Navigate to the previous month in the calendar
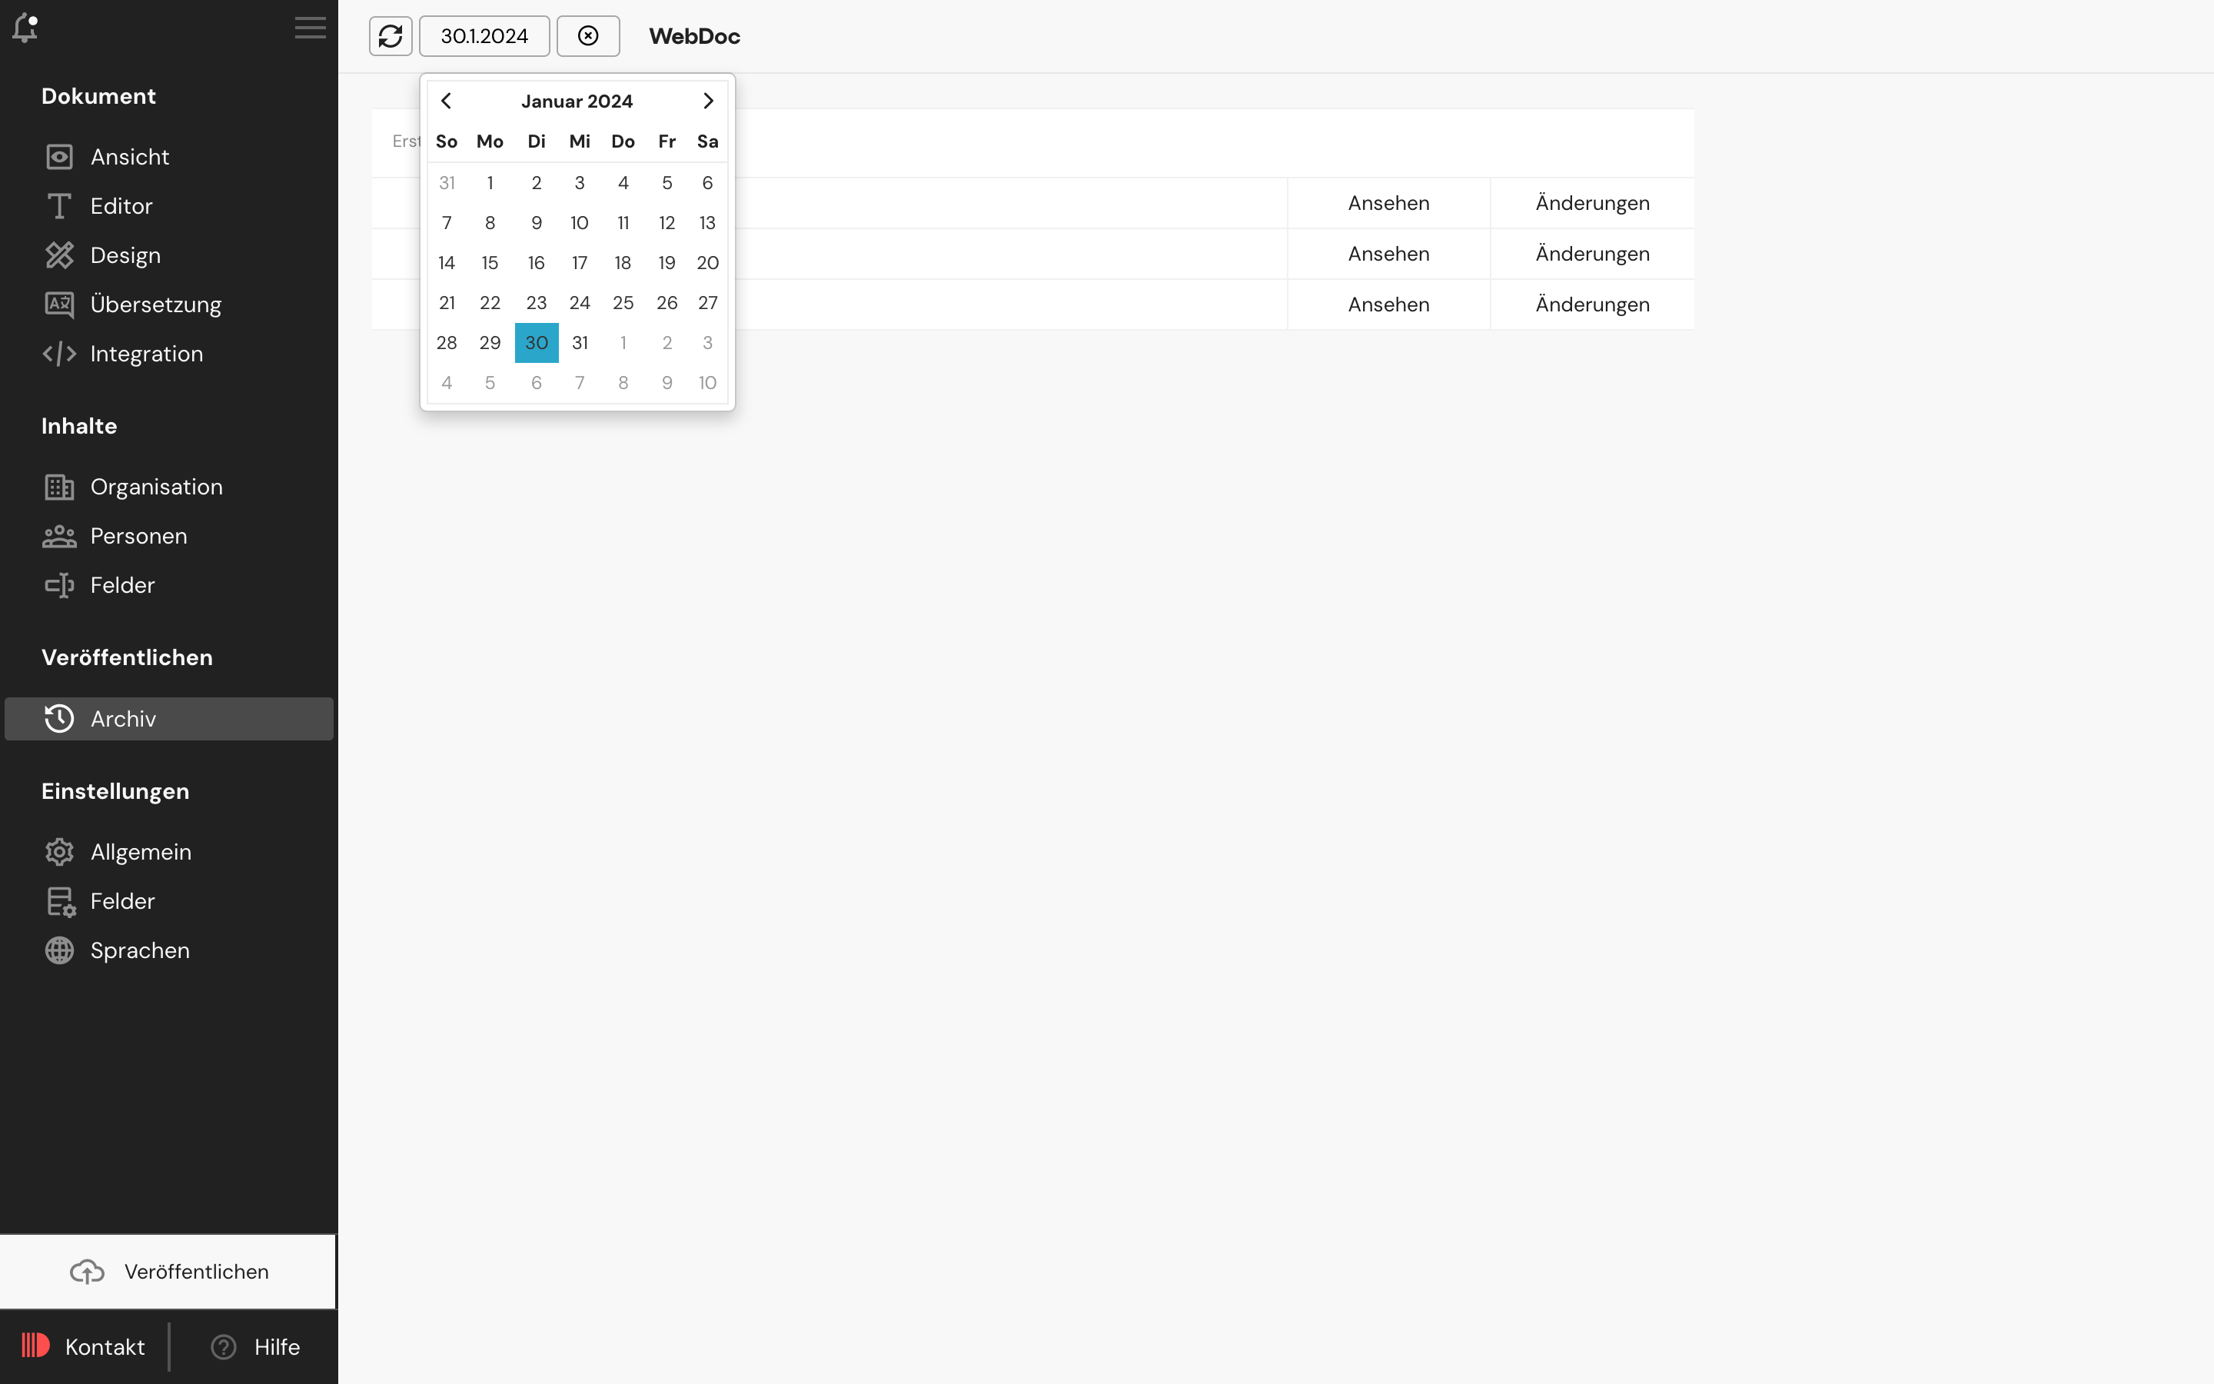The width and height of the screenshot is (2214, 1384). coord(447,101)
